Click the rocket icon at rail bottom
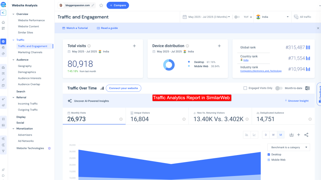 3,170
